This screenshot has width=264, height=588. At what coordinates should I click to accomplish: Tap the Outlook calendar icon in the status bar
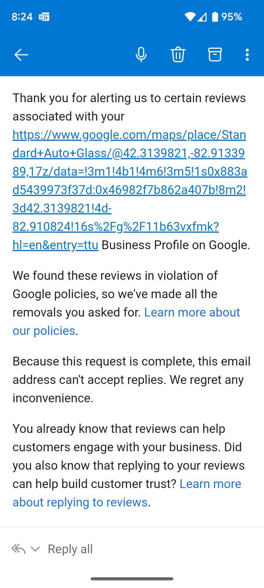(x=44, y=17)
